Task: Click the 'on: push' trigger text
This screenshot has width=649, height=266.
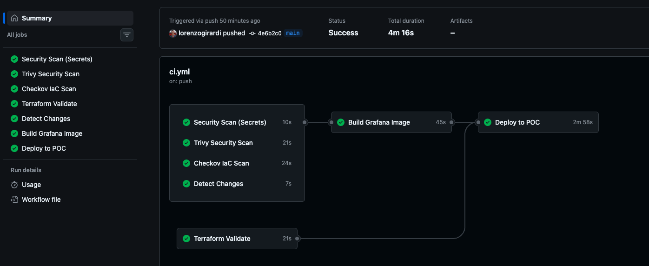Action: click(x=180, y=81)
